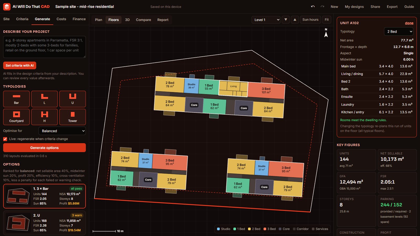This screenshot has height=236, width=420.
Task: Toggle the Sun hours overlay
Action: (310, 20)
